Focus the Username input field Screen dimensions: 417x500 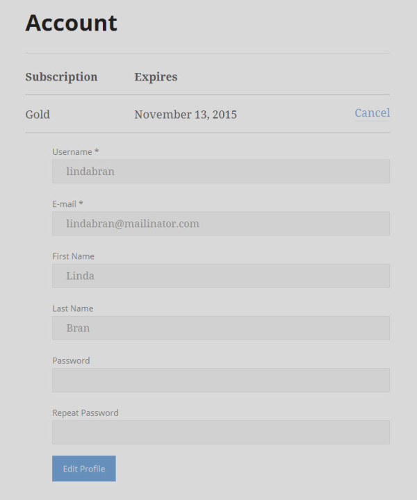pos(220,172)
